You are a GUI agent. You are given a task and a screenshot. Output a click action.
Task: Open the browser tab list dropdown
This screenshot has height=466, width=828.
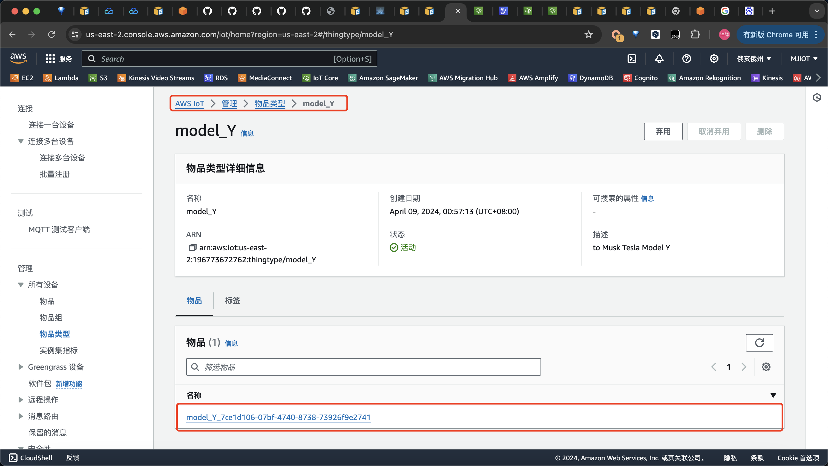point(817,11)
